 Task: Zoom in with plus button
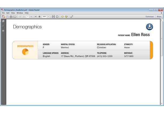click(39, 17)
